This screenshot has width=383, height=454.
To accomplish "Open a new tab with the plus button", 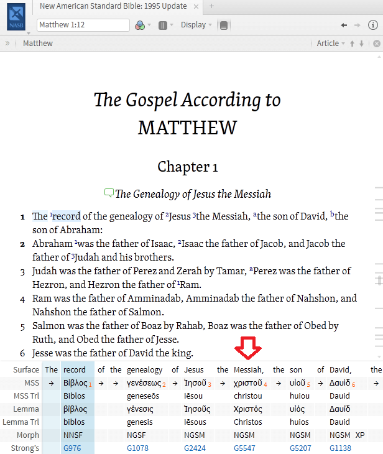I will (211, 6).
